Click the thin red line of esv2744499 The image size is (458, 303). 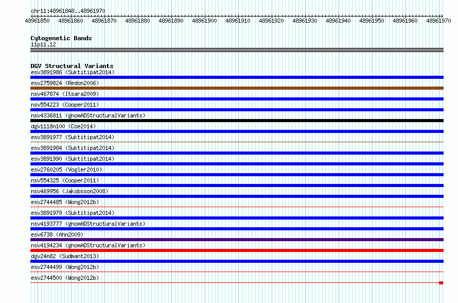pyautogui.click(x=237, y=272)
